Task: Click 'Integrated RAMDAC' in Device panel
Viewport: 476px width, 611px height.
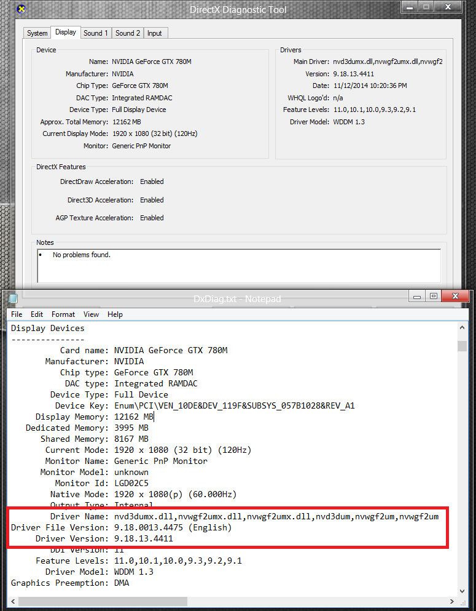Action: pos(142,98)
